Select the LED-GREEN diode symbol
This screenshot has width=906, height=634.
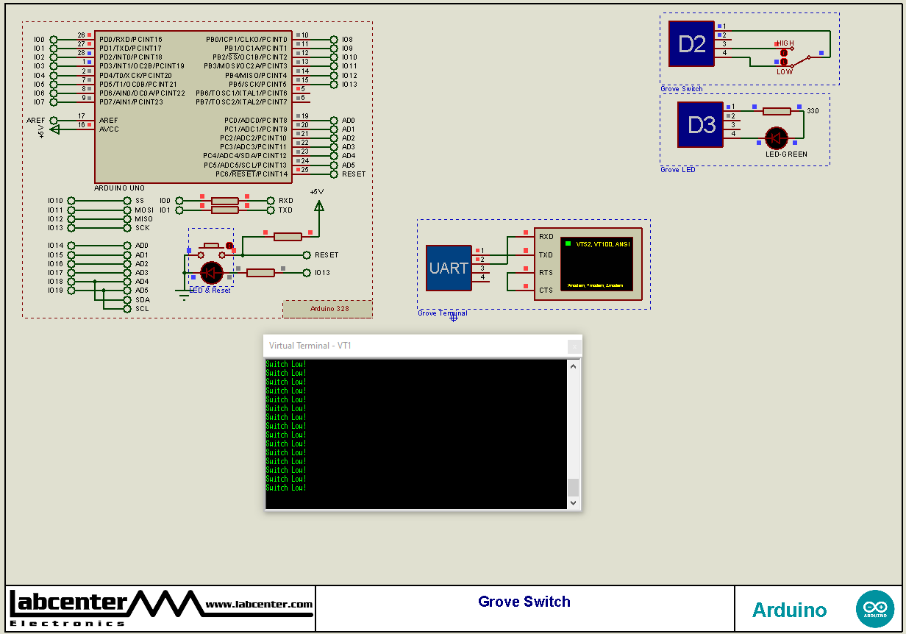(777, 138)
